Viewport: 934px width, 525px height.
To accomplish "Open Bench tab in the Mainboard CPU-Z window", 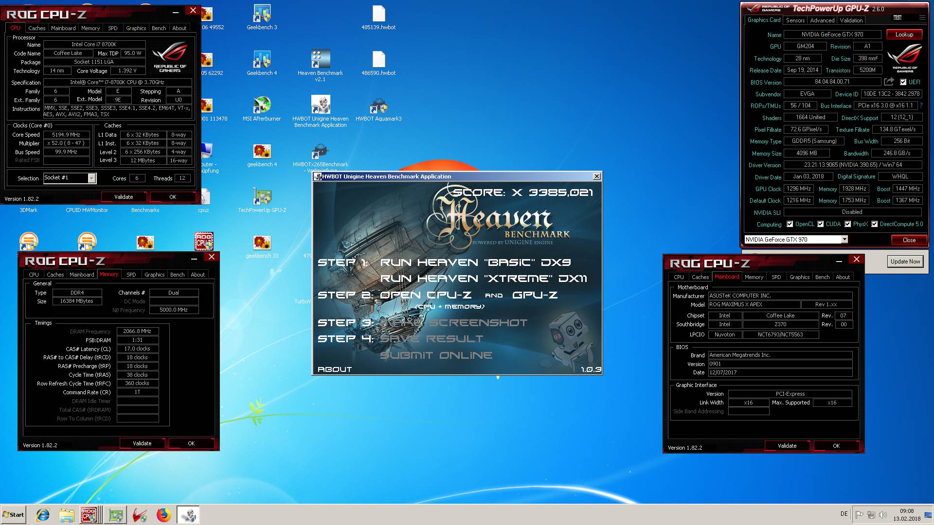I will tap(822, 277).
